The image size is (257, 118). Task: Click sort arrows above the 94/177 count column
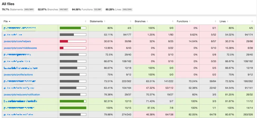click(130, 22)
